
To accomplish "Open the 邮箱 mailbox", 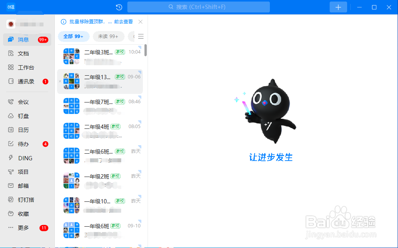I will pos(27,186).
